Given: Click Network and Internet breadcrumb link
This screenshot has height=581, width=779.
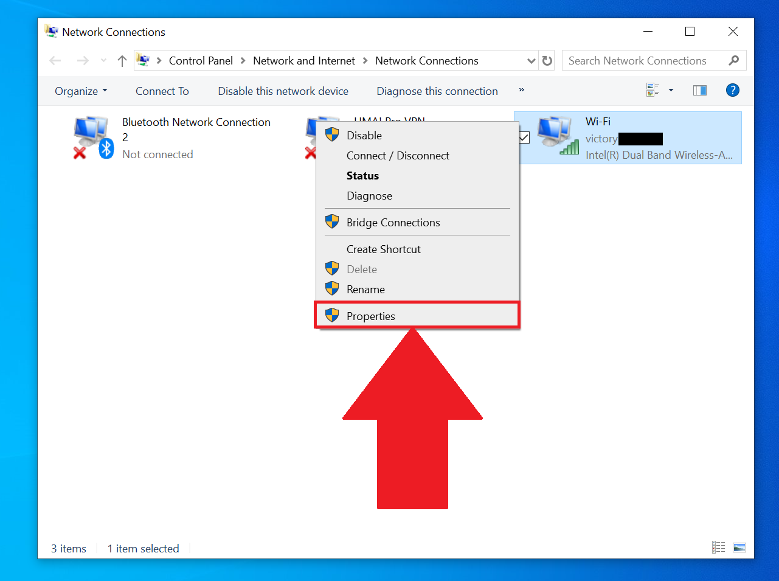Looking at the screenshot, I should point(303,60).
